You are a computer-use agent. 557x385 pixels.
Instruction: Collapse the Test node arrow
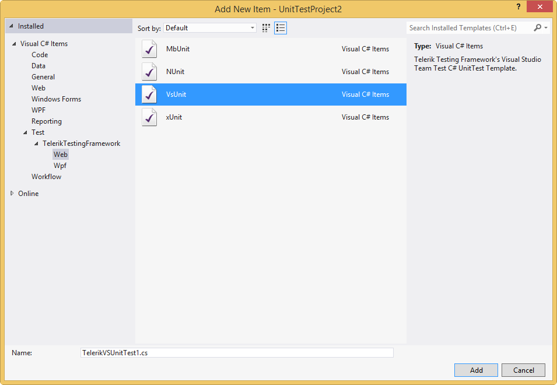pyautogui.click(x=25, y=132)
